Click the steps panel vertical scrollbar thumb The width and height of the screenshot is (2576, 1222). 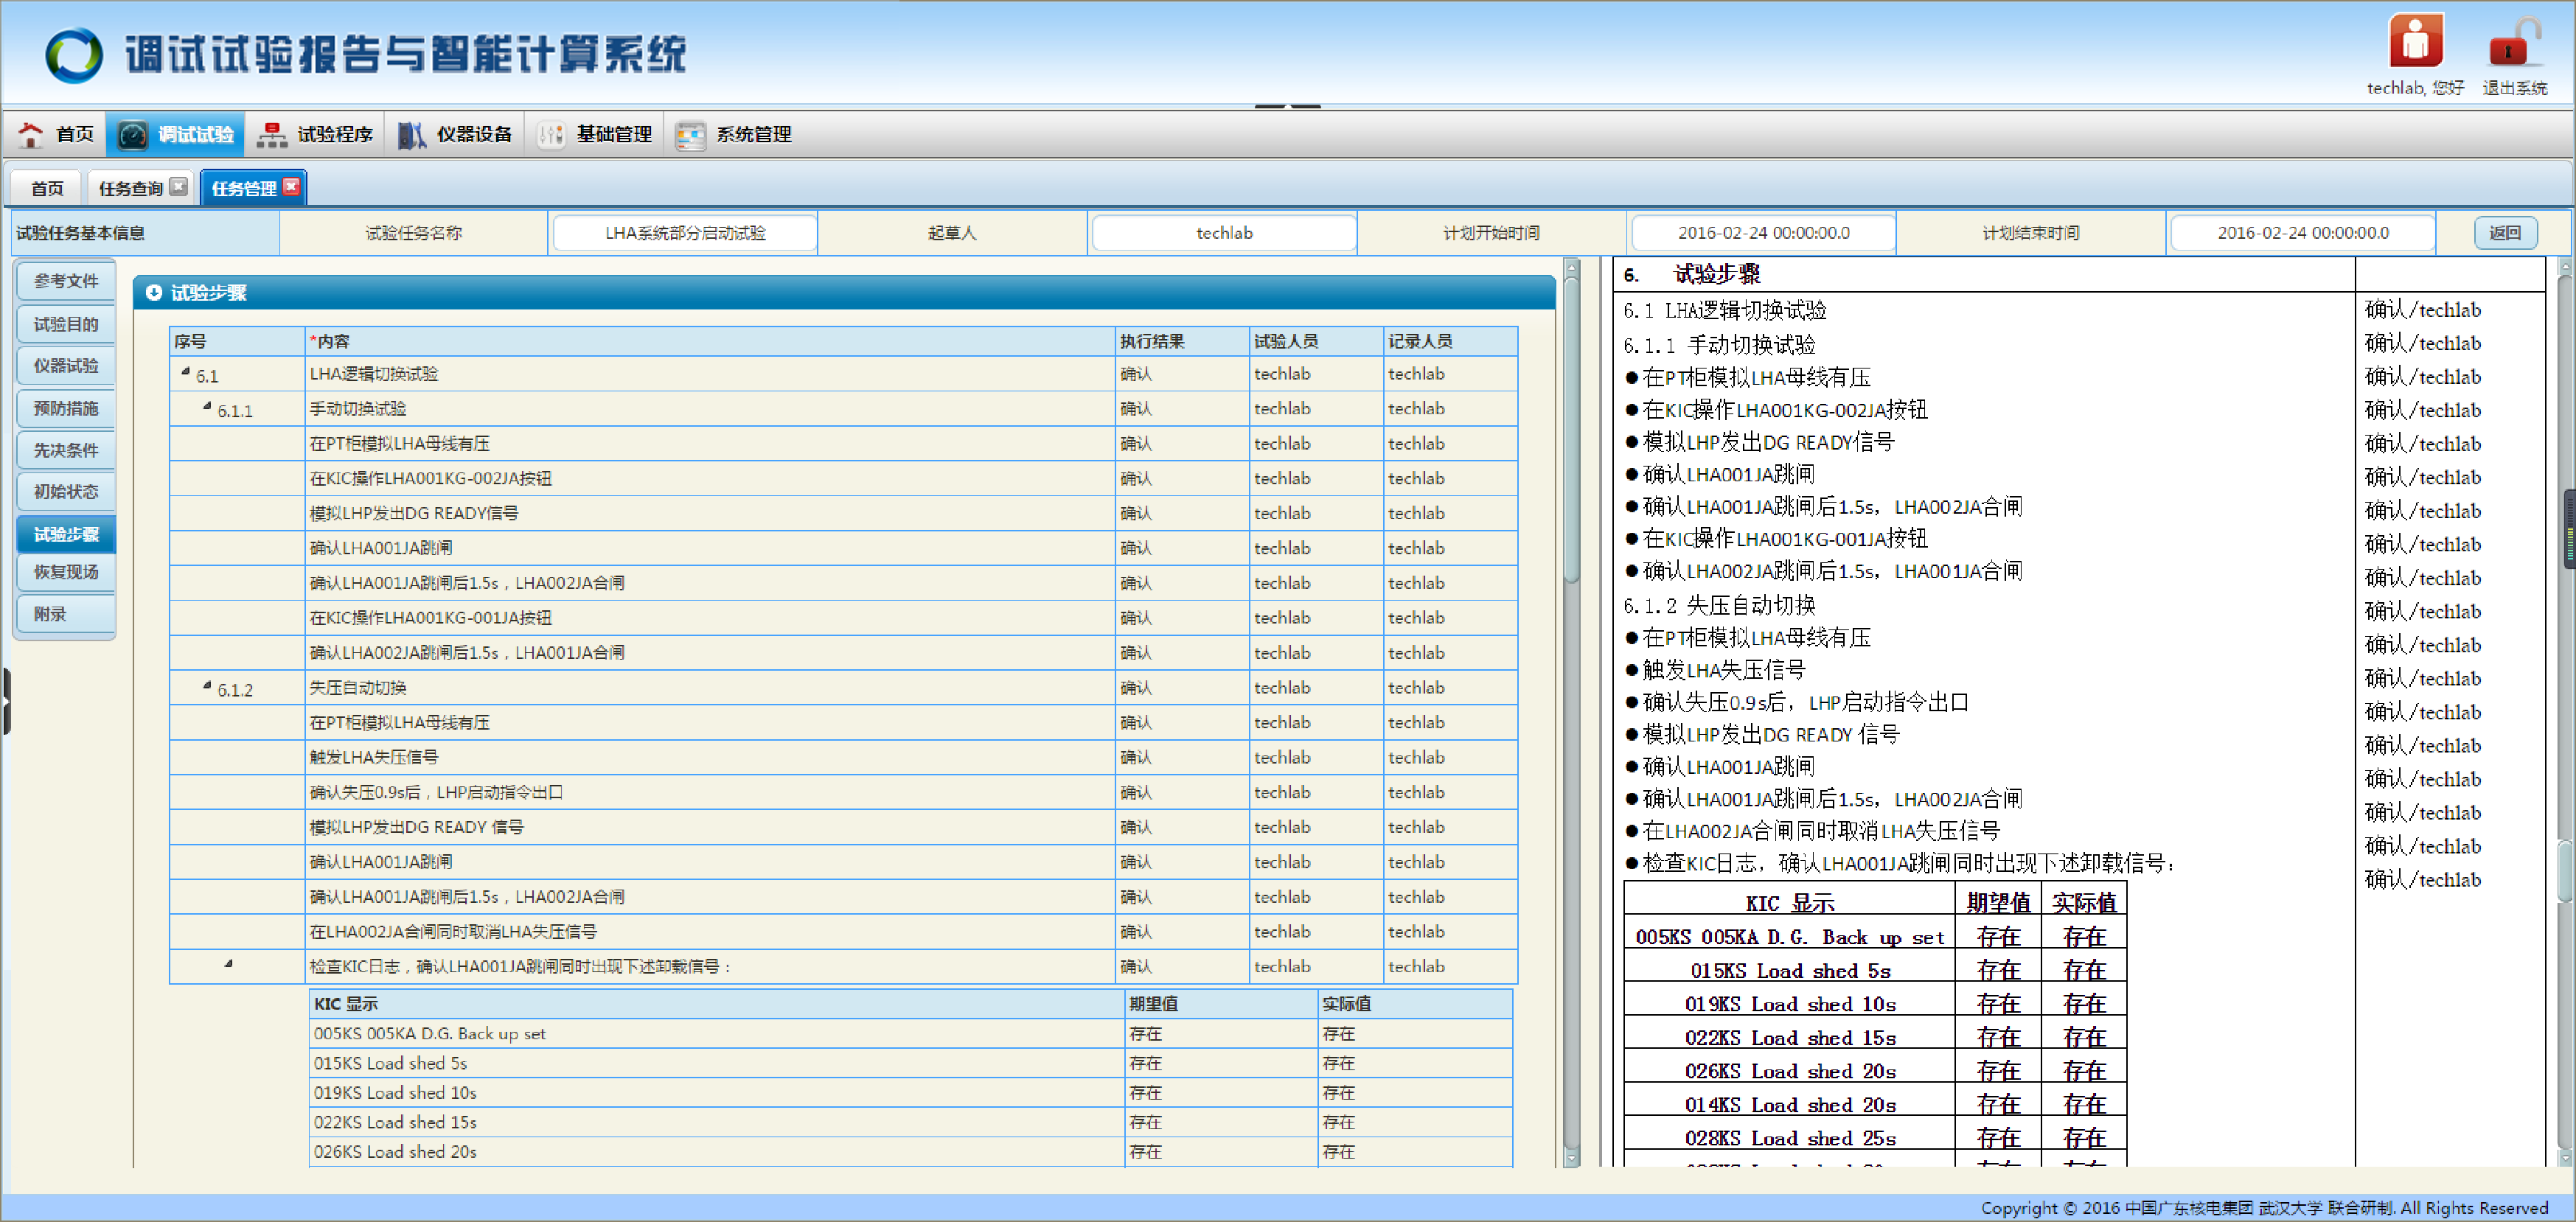click(1571, 430)
